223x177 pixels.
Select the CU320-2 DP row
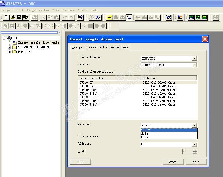[138, 101]
